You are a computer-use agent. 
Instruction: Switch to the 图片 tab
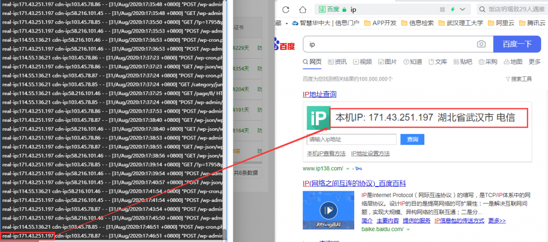tap(387, 62)
